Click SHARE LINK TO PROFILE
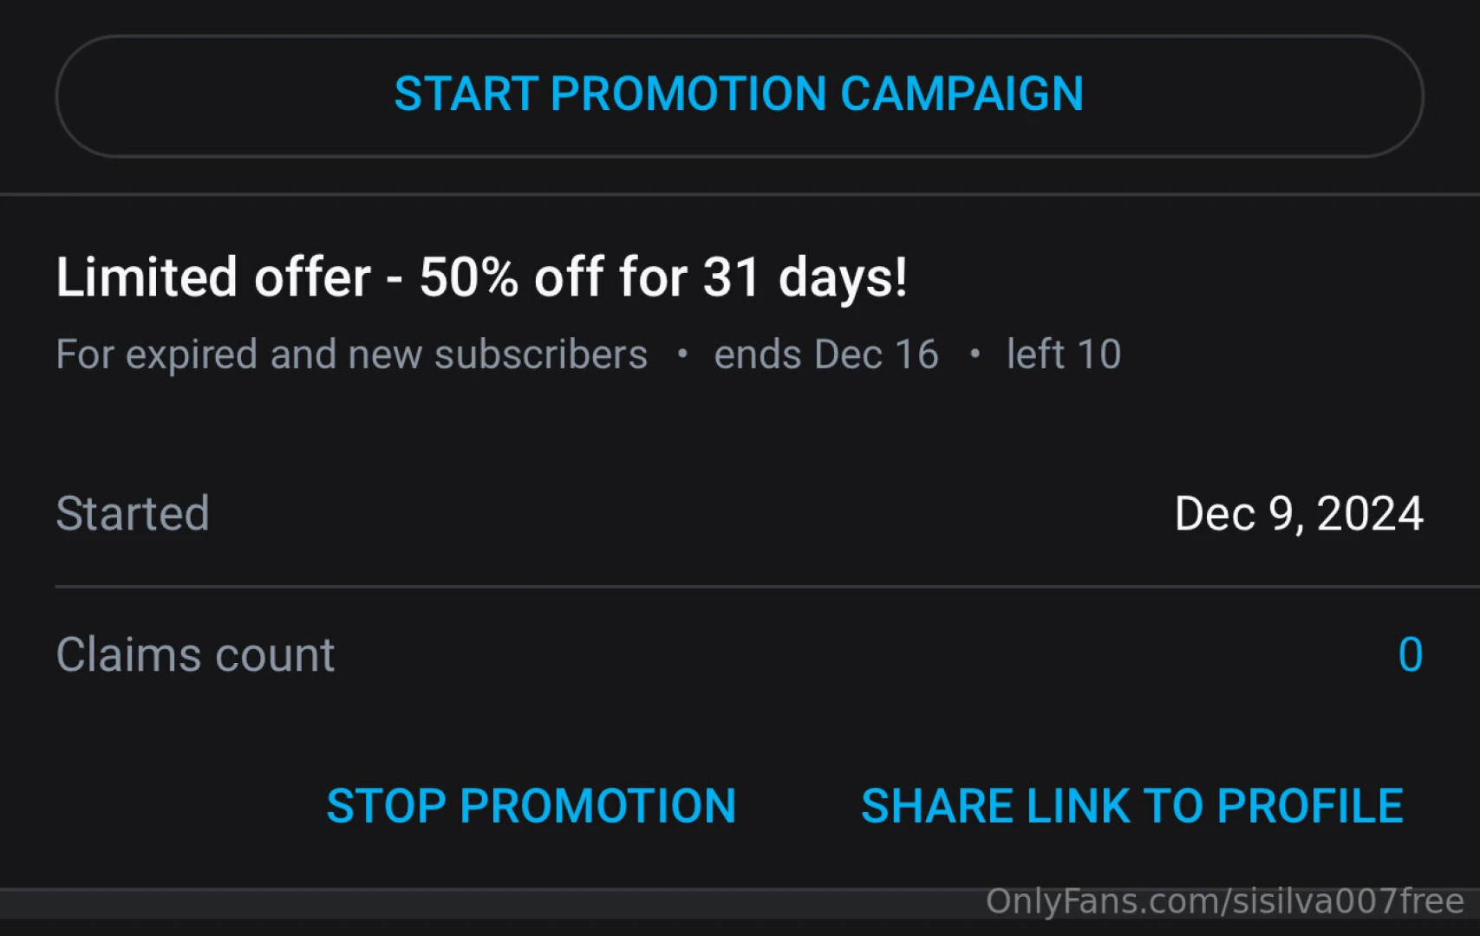Screen dimensions: 1480x936 1130,805
